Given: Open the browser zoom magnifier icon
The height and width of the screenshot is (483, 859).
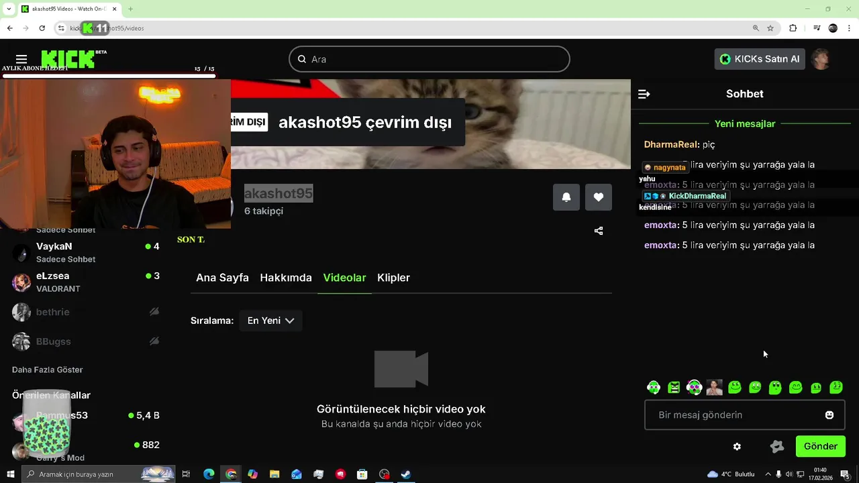Looking at the screenshot, I should tap(756, 28).
